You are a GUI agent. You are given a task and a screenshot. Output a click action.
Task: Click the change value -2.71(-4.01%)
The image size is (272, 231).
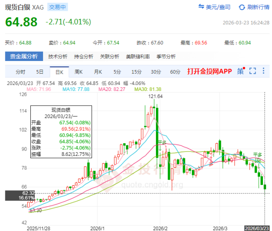click(x=68, y=22)
